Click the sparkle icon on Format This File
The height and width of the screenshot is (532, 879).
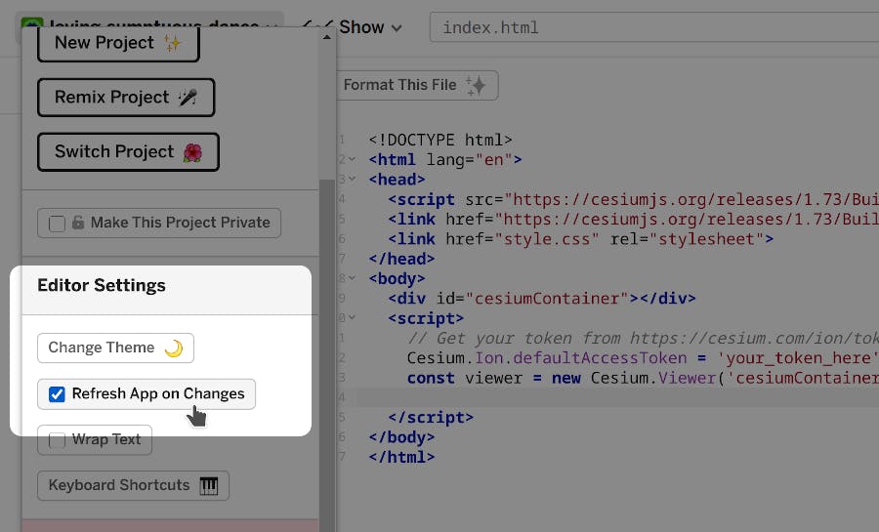tap(476, 85)
